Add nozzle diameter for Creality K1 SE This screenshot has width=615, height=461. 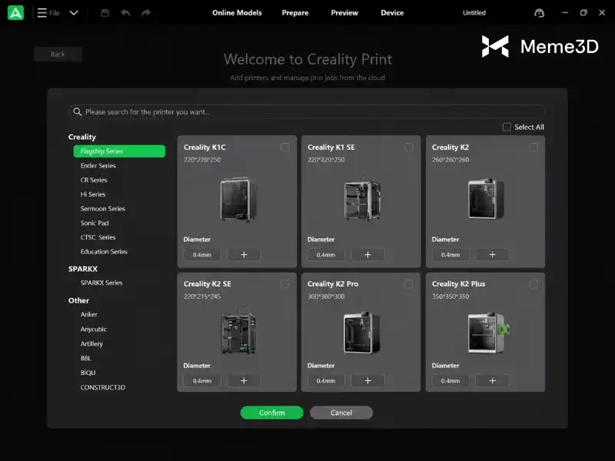[368, 254]
